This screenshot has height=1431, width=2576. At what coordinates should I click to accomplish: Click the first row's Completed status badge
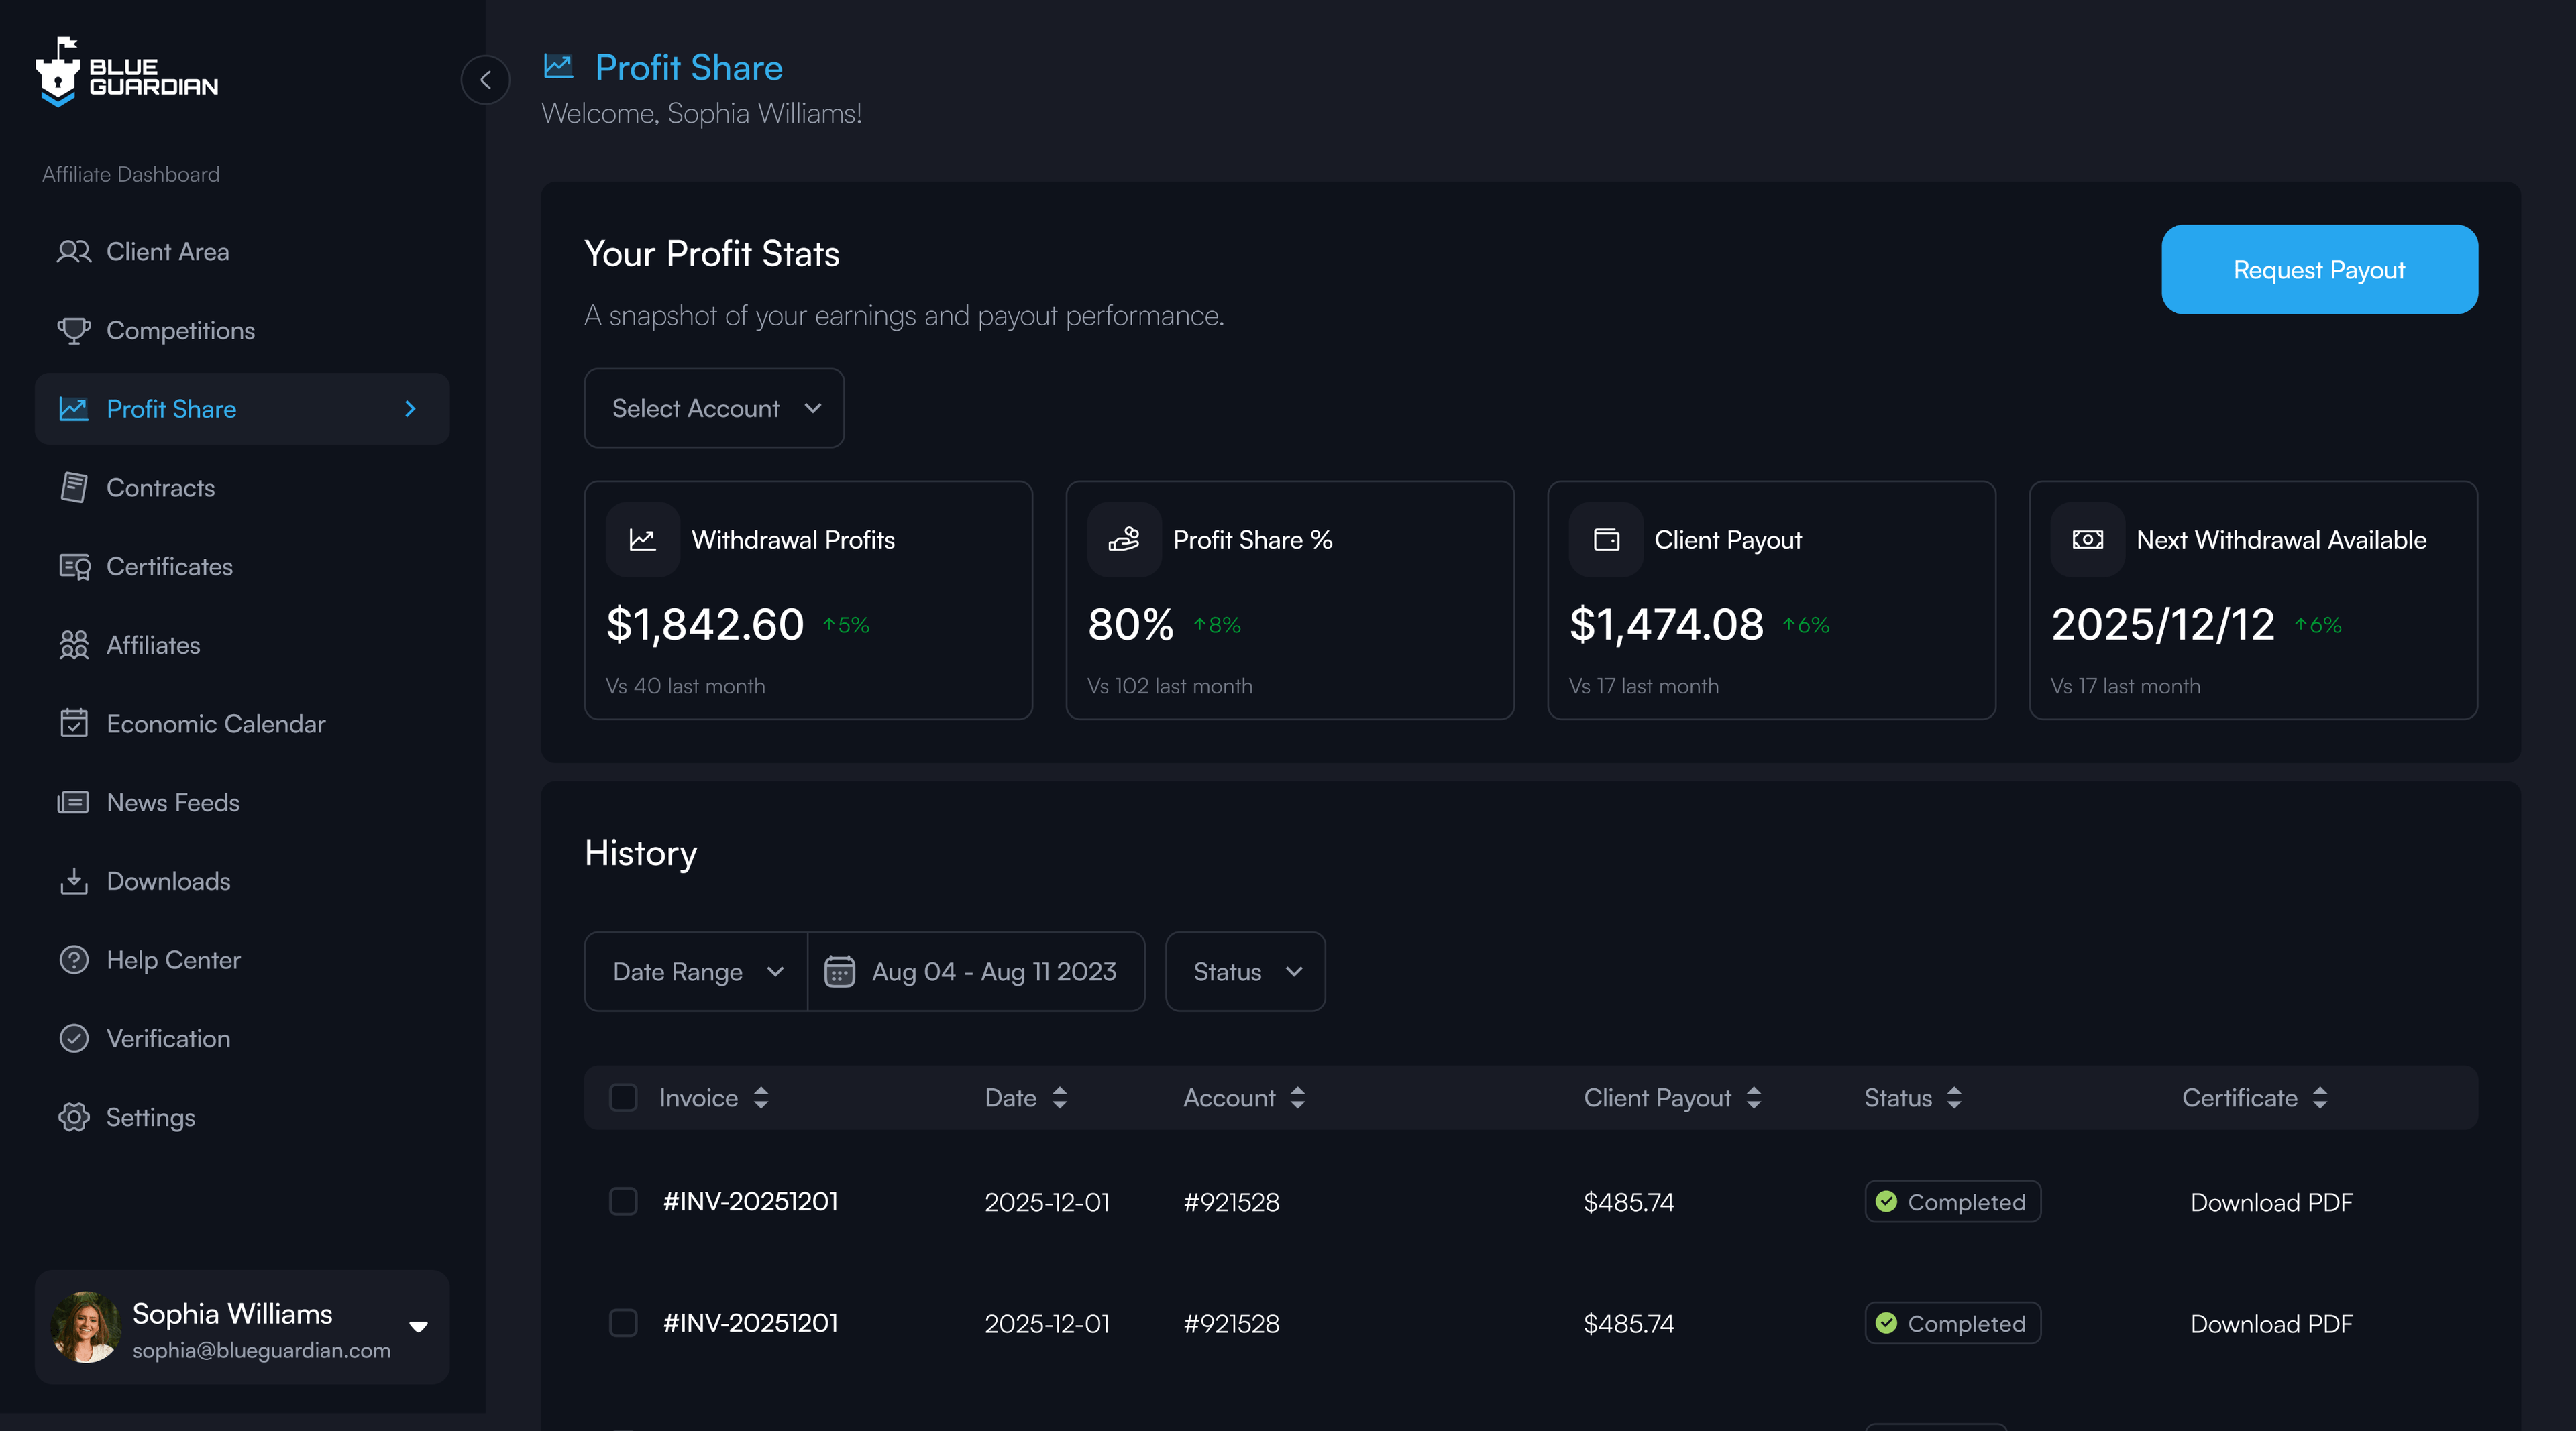point(1952,1201)
